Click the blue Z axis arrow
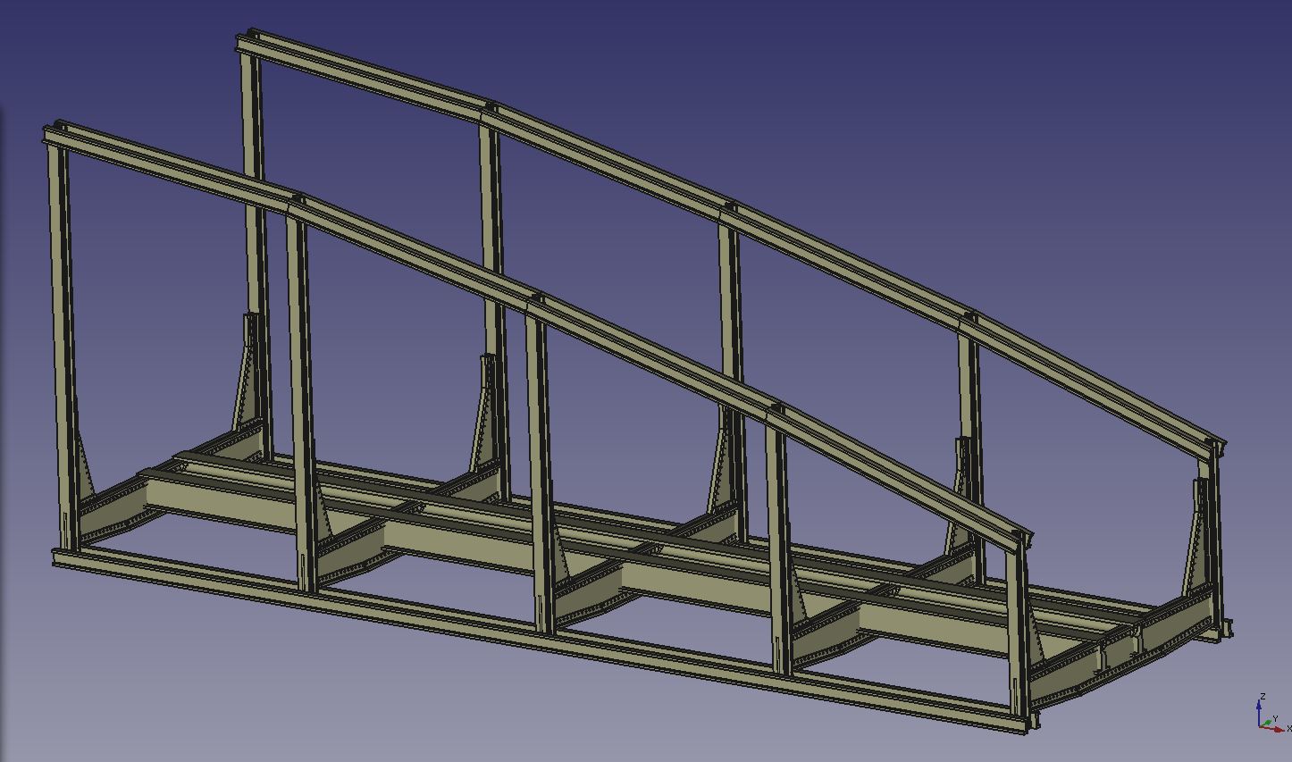1292x762 pixels. [x=1259, y=710]
